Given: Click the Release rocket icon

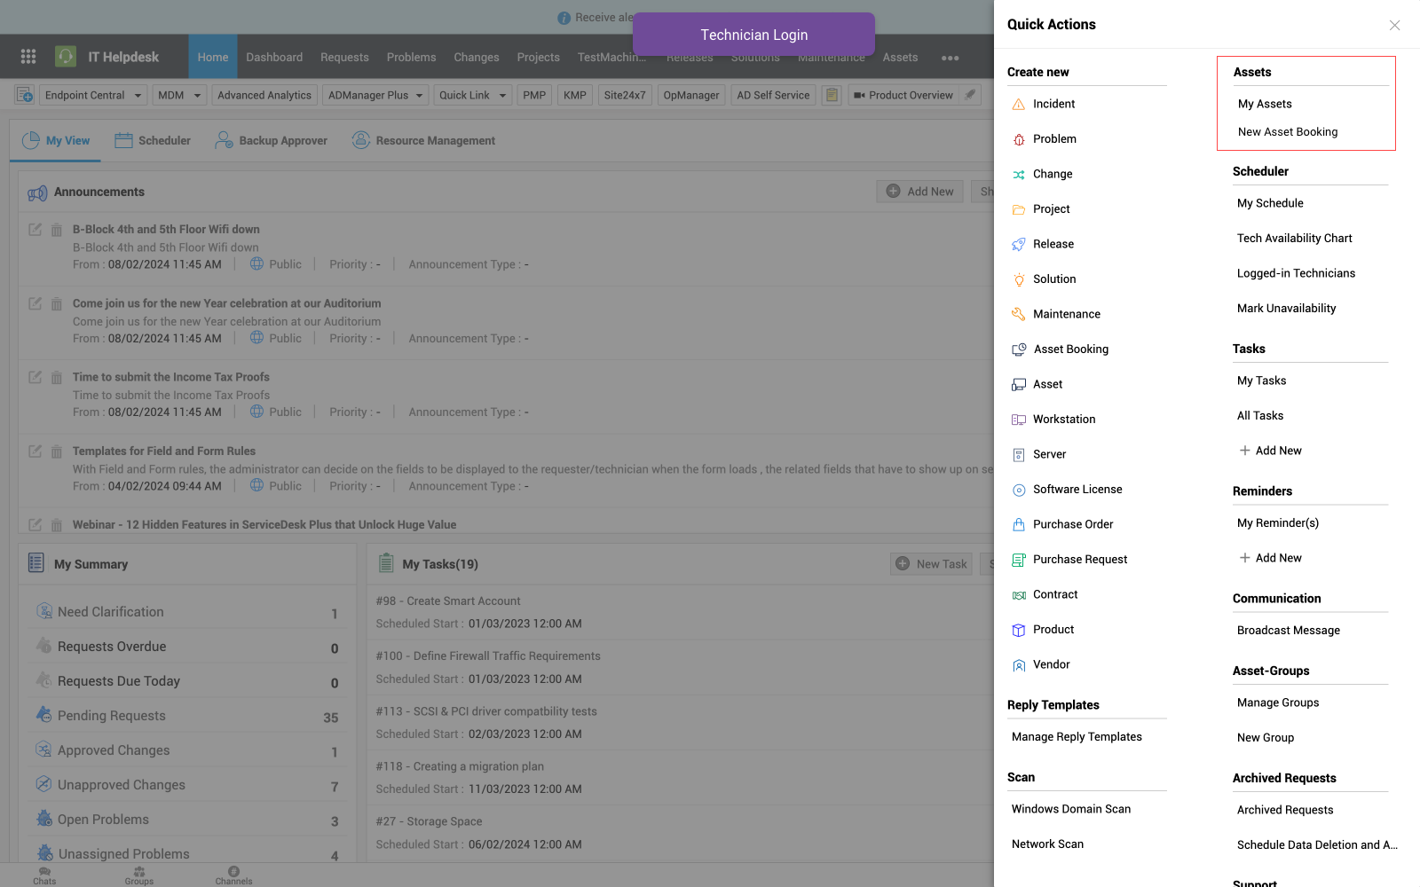Looking at the screenshot, I should 1019,245.
